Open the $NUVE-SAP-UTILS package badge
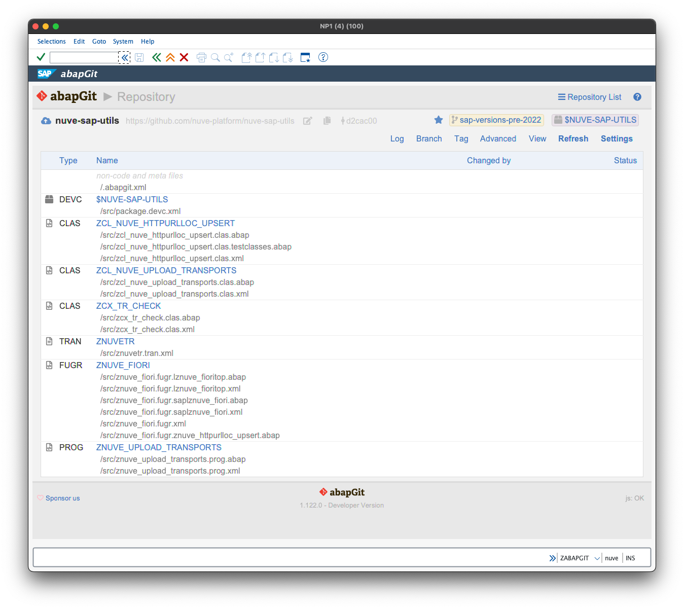684x609 pixels. coord(595,120)
